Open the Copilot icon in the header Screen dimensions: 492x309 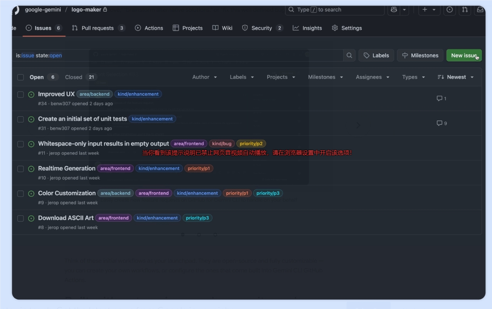(x=394, y=10)
